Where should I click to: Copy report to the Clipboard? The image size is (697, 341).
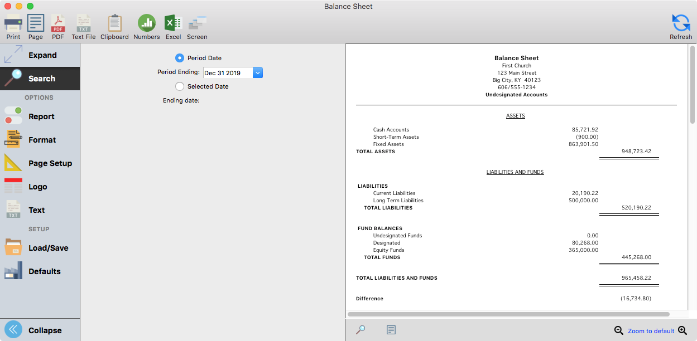(x=114, y=26)
